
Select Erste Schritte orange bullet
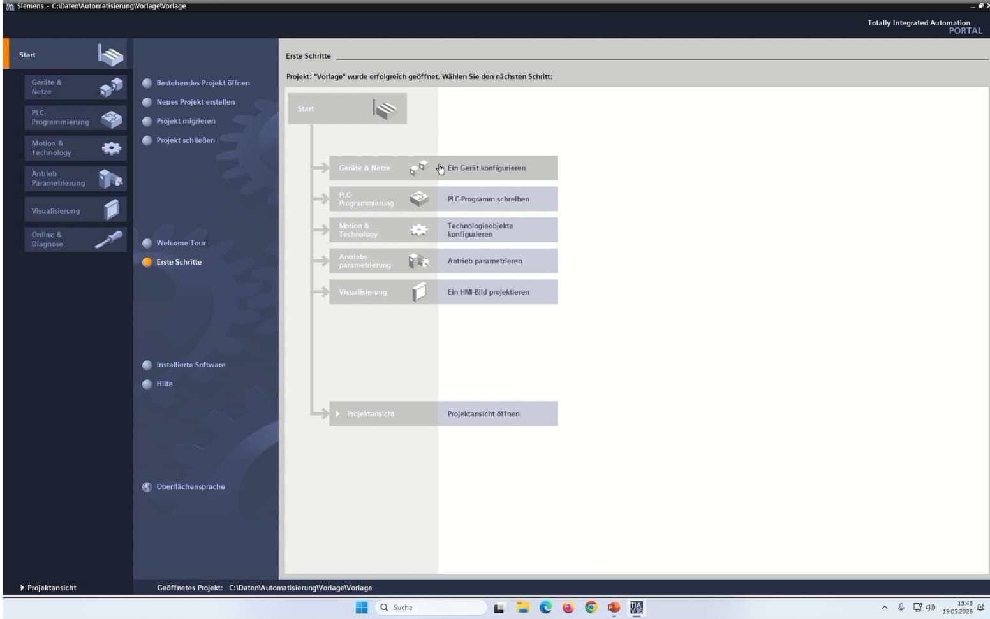(147, 262)
